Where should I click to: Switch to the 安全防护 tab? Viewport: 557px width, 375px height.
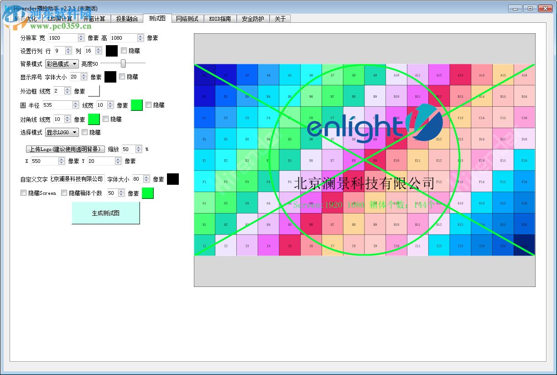[253, 19]
